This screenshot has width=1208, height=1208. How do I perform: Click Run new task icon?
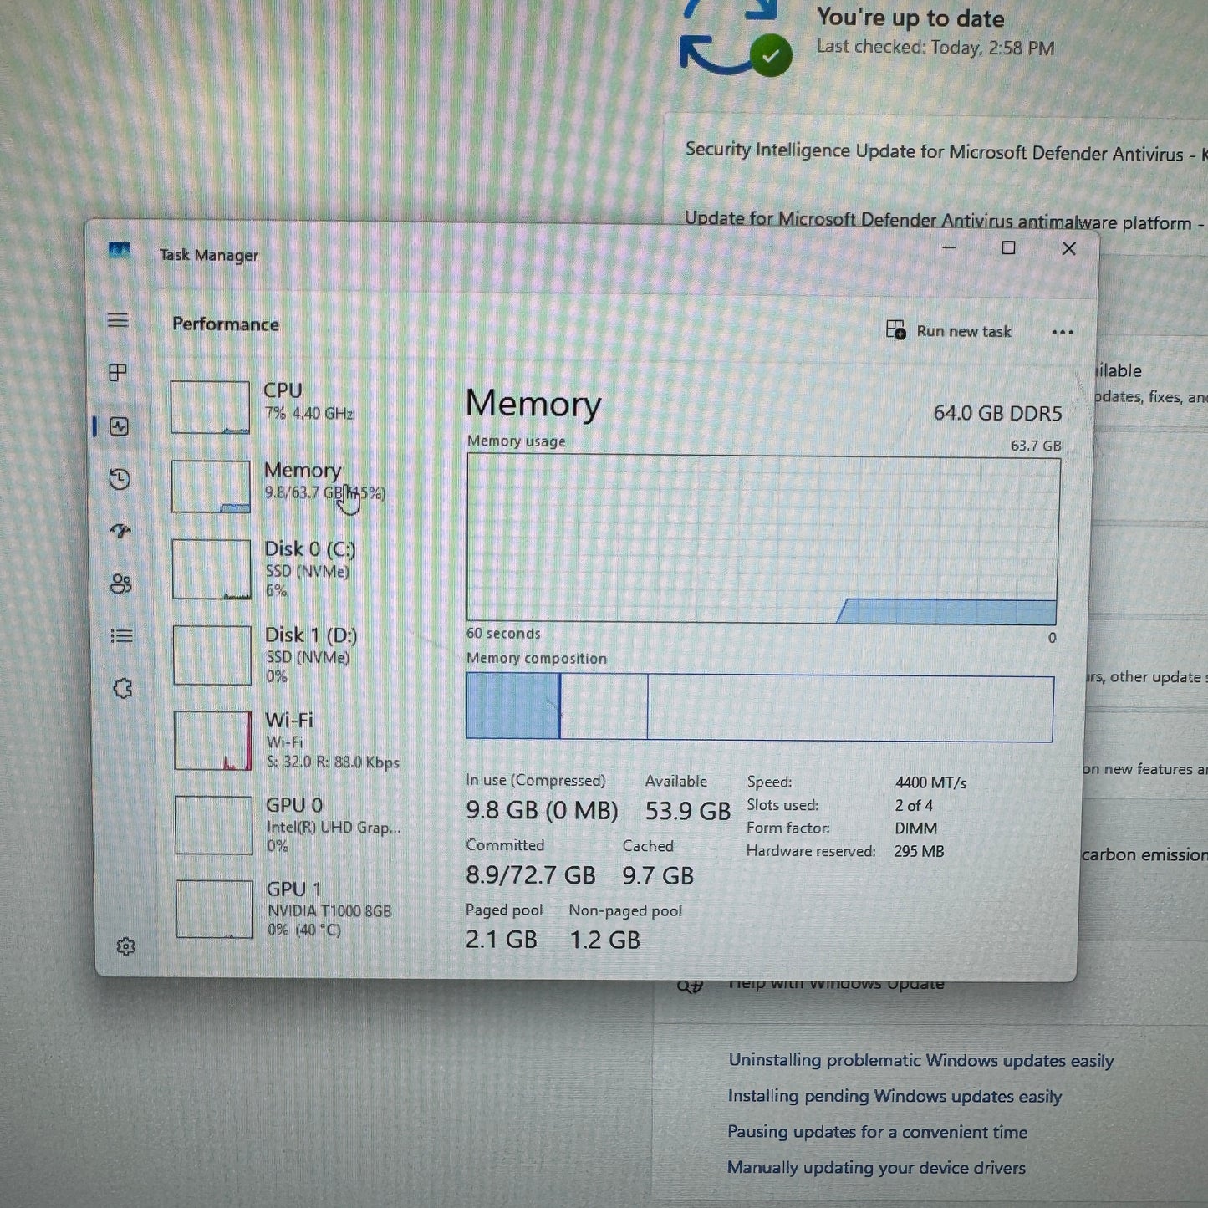pos(895,330)
